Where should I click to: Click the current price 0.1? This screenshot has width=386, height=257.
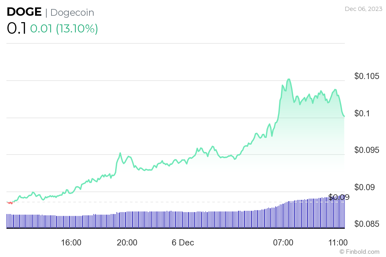click(x=17, y=29)
